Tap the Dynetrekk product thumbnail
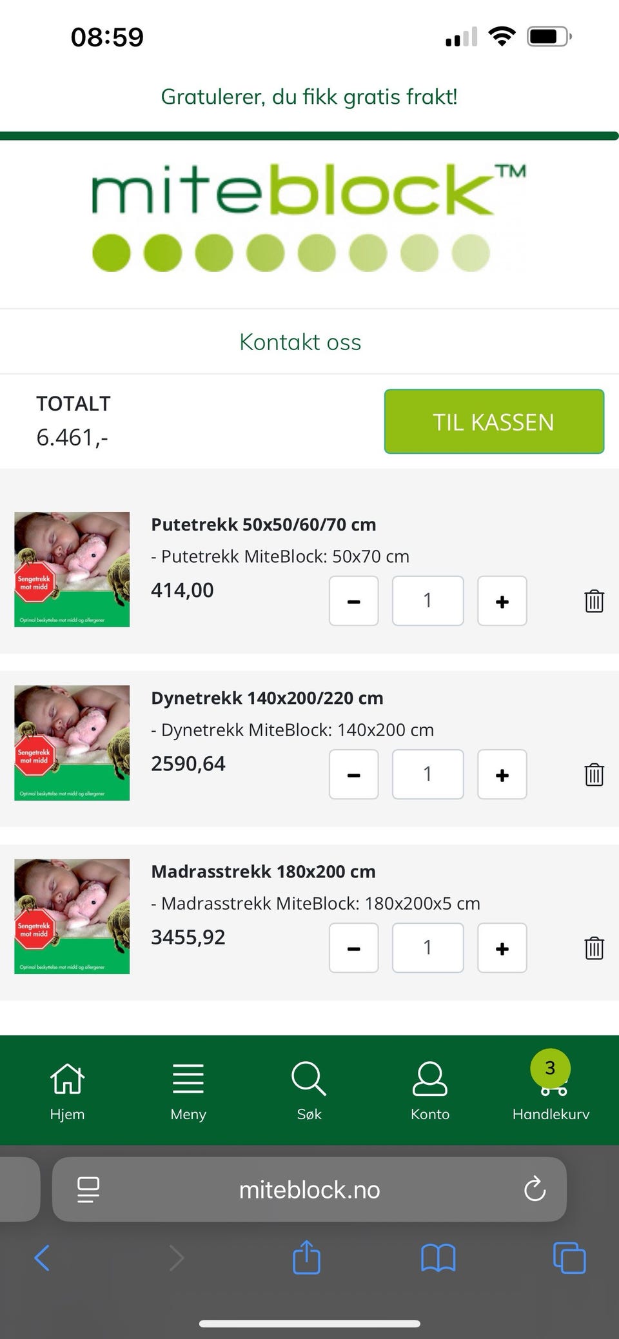This screenshot has height=1339, width=619. (72, 743)
